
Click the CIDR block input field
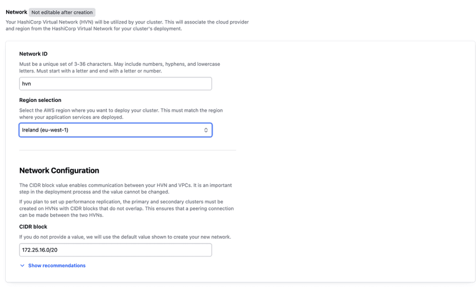coord(115,250)
